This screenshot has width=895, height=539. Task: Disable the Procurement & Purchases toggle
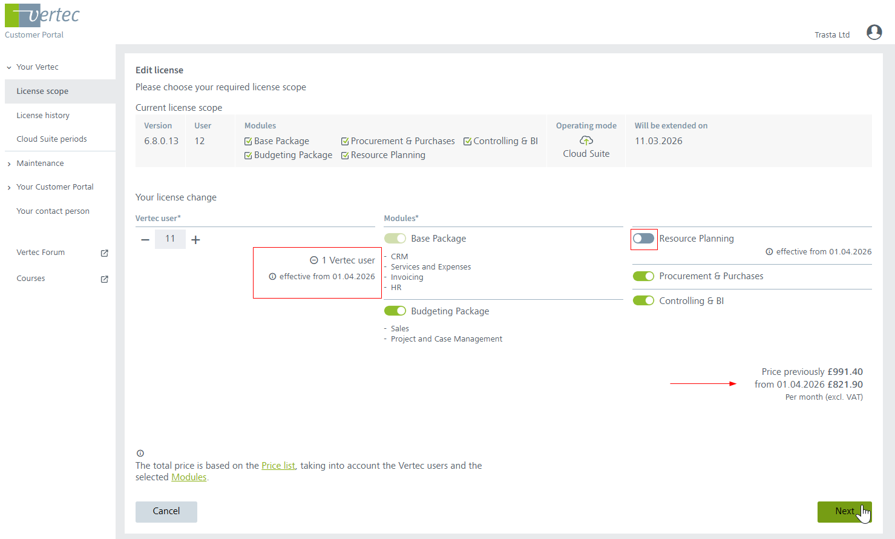tap(643, 276)
